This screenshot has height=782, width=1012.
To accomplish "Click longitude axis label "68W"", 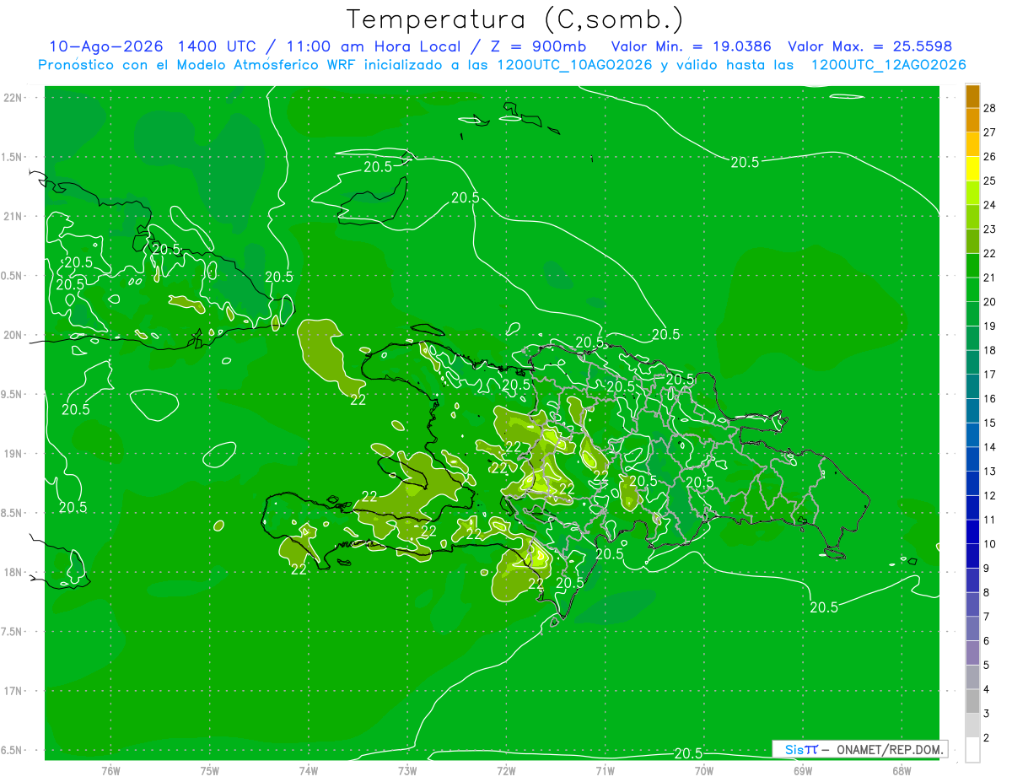I will tap(902, 770).
